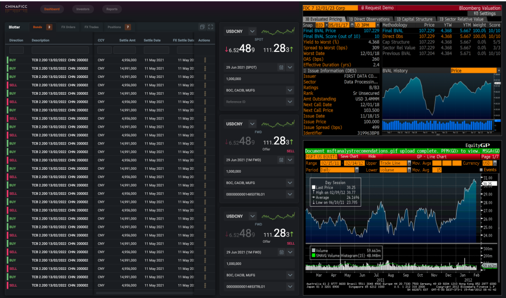Open the calendar icon in the bottom 1M FWD panel
Viewport: 506px width, 298px height.
(x=281, y=252)
